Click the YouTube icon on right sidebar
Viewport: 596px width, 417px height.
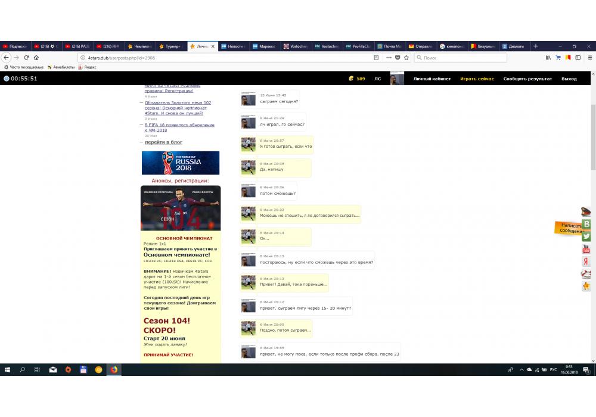pyautogui.click(x=586, y=249)
